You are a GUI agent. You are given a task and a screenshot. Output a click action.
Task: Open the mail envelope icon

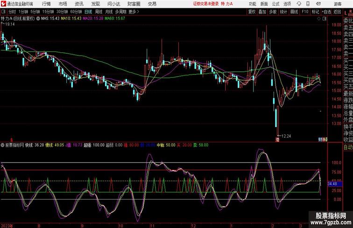tap(318, 4)
